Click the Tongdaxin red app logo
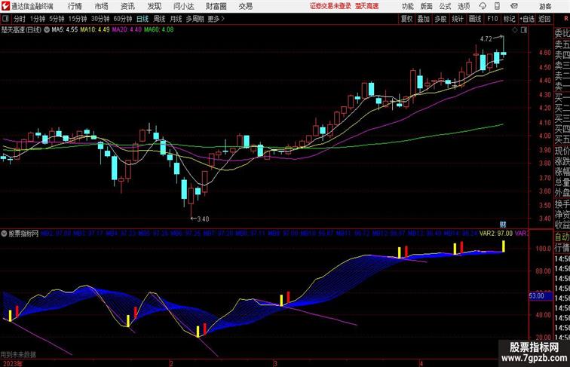570x367 pixels. (x=5, y=6)
